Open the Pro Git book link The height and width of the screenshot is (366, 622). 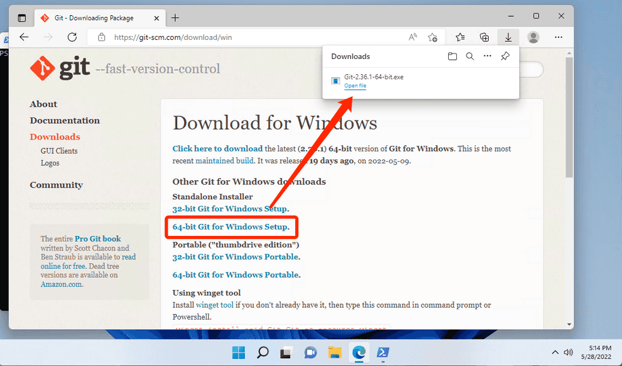(x=98, y=239)
